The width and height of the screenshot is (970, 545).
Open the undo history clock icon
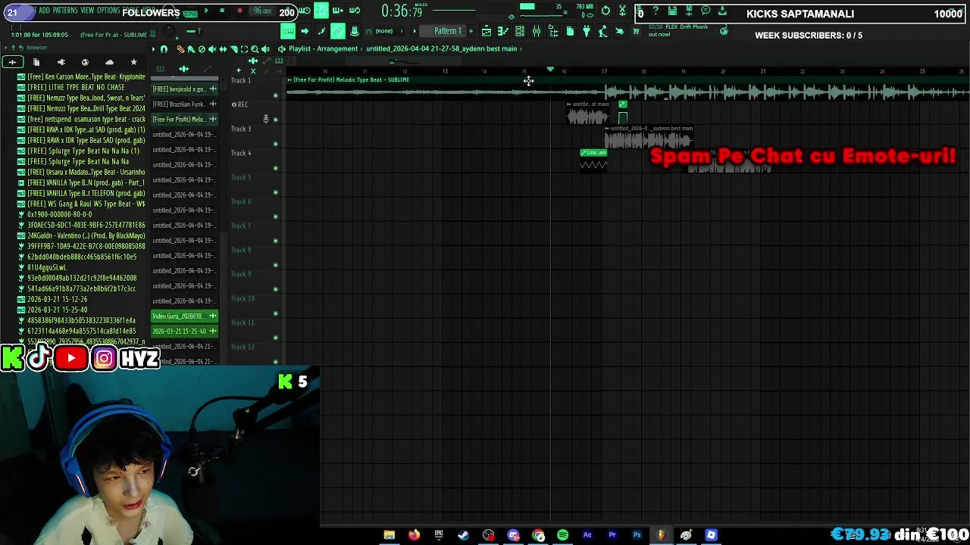(x=605, y=11)
